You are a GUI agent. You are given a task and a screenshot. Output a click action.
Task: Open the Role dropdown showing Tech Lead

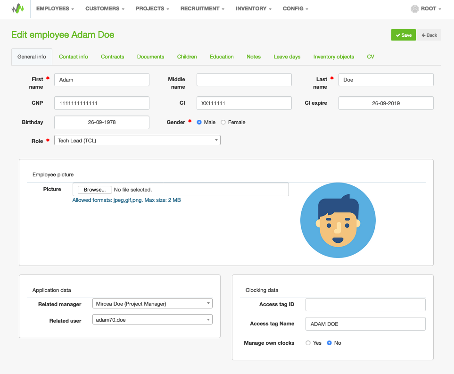pyautogui.click(x=137, y=140)
